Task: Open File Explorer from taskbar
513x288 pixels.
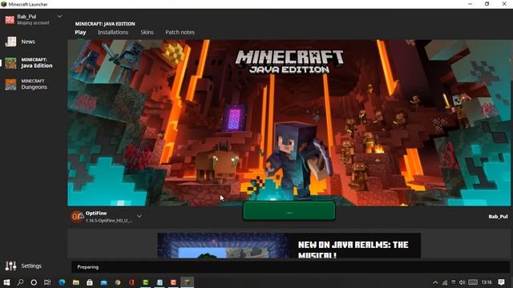Action: [x=76, y=282]
